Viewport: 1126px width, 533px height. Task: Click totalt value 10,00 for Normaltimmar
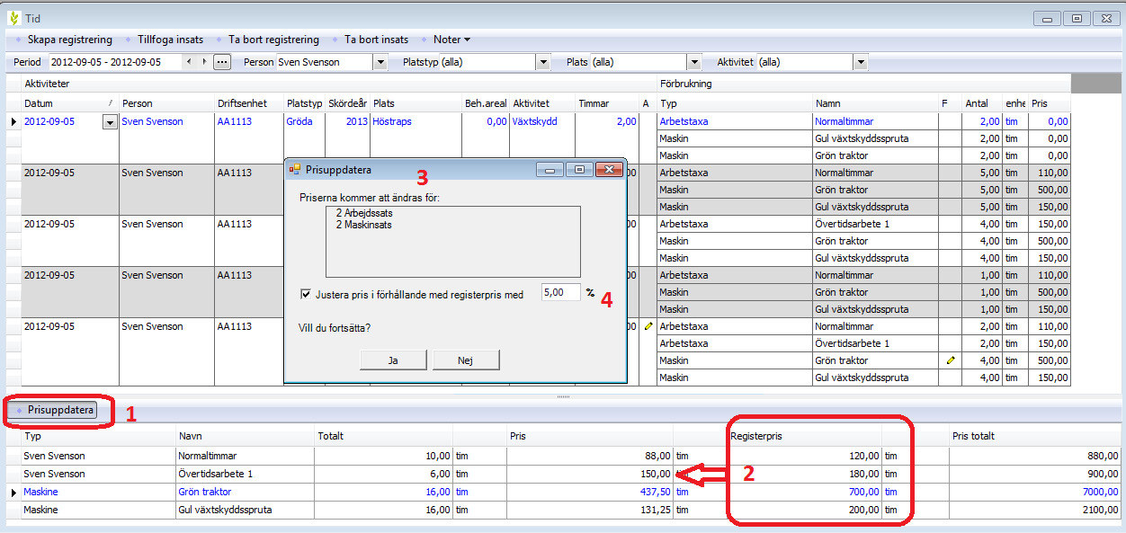pos(436,456)
